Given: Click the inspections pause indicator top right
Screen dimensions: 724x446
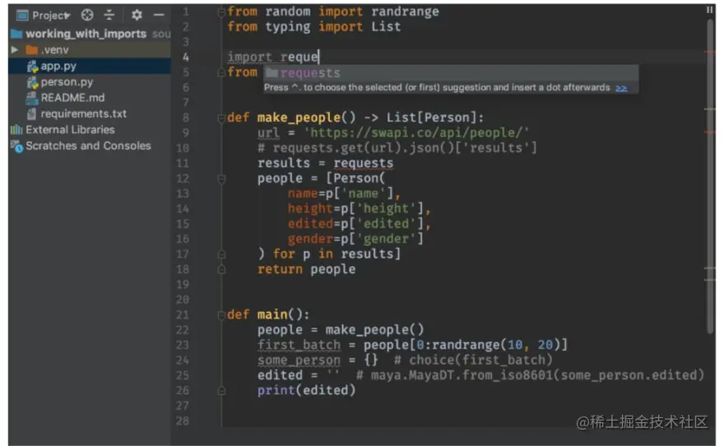Looking at the screenshot, I should click(x=709, y=10).
